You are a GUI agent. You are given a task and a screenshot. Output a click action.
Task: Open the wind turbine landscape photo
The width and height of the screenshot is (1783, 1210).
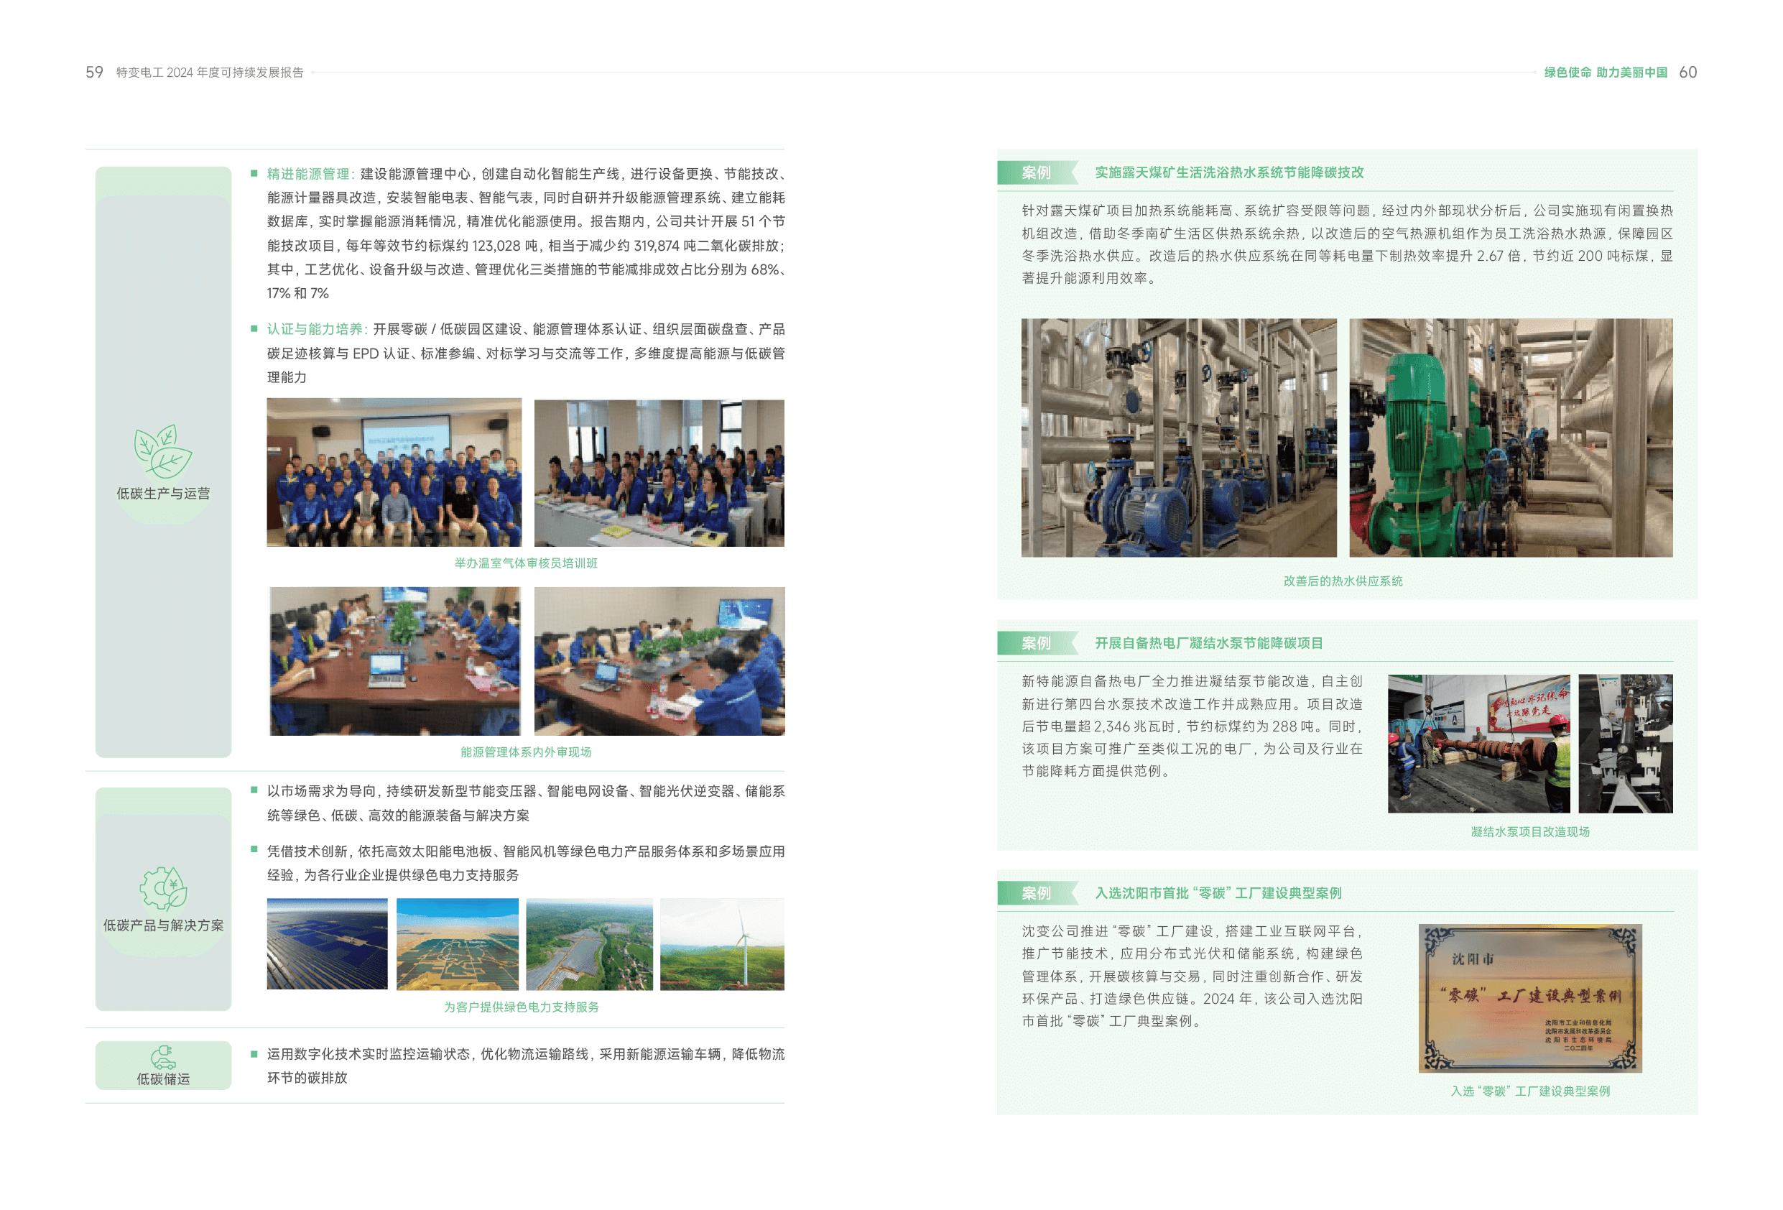tap(722, 943)
